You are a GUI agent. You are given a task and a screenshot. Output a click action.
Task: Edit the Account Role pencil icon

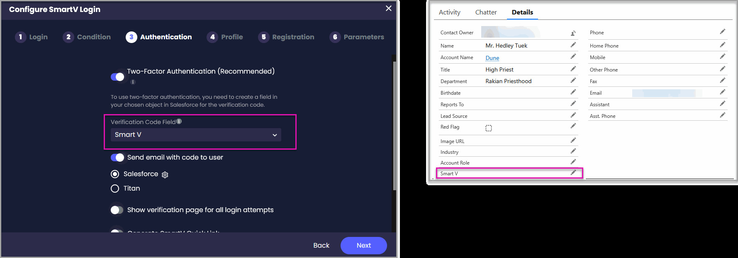[x=573, y=162]
